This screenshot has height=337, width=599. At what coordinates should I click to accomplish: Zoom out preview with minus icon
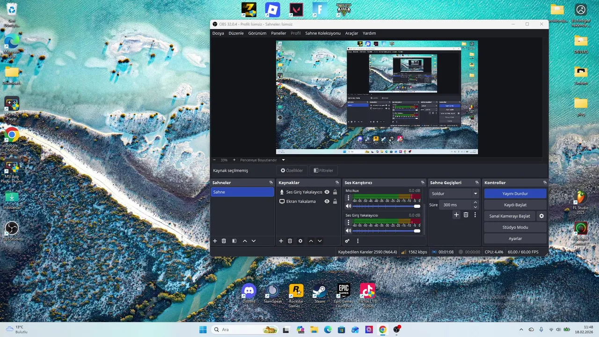[x=214, y=160]
